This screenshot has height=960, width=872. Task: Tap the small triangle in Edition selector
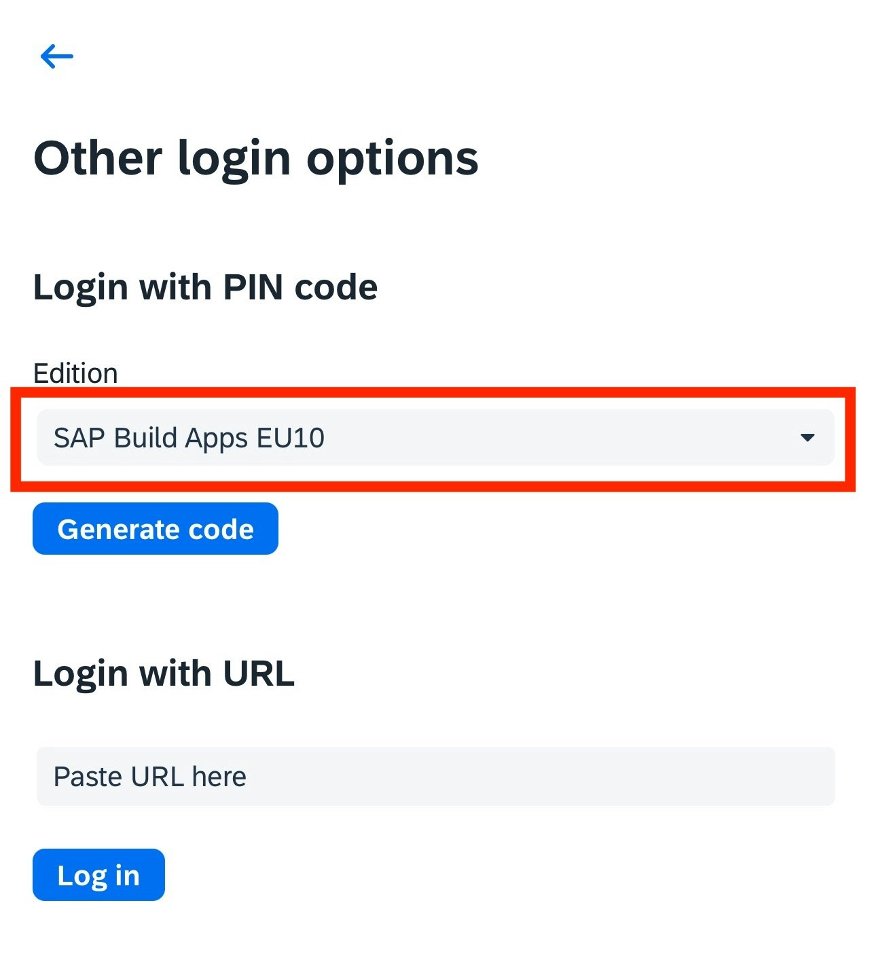(807, 438)
